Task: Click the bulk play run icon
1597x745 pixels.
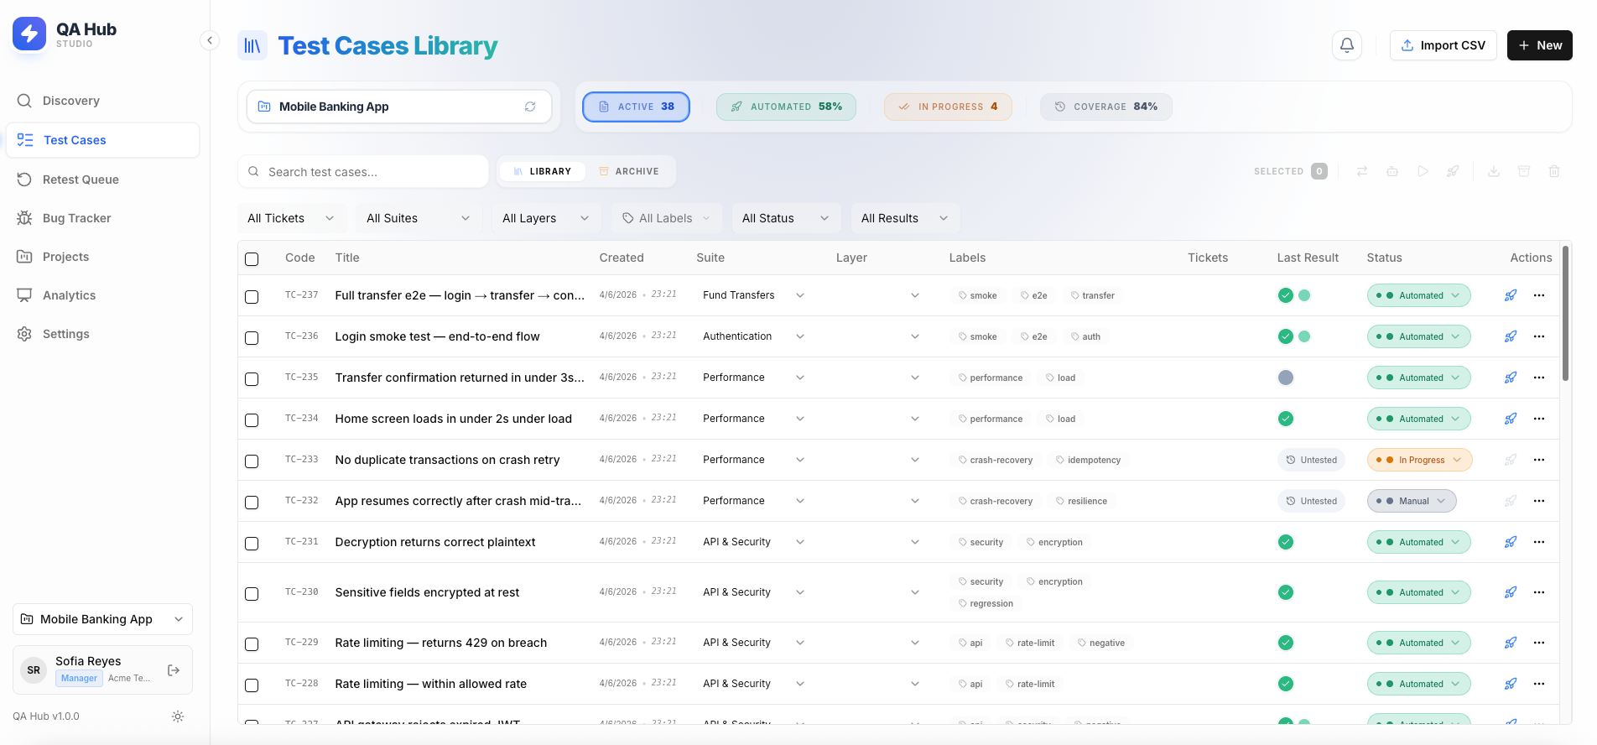Action: (1423, 171)
